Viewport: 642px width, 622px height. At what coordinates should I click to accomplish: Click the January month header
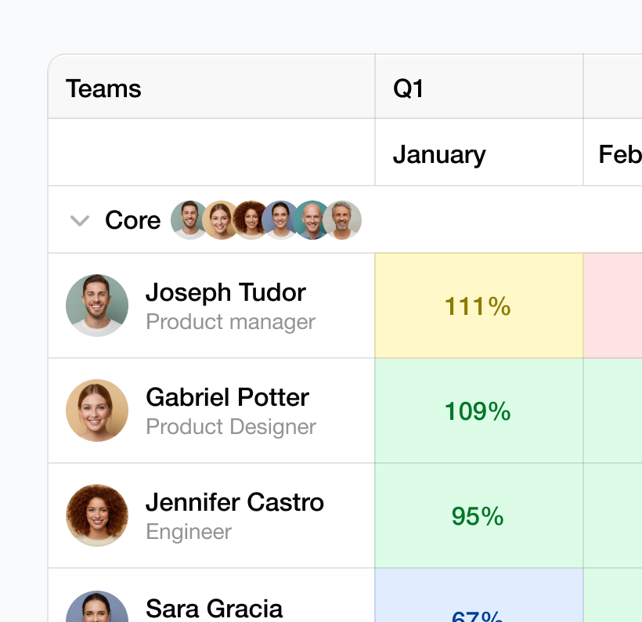pyautogui.click(x=439, y=154)
